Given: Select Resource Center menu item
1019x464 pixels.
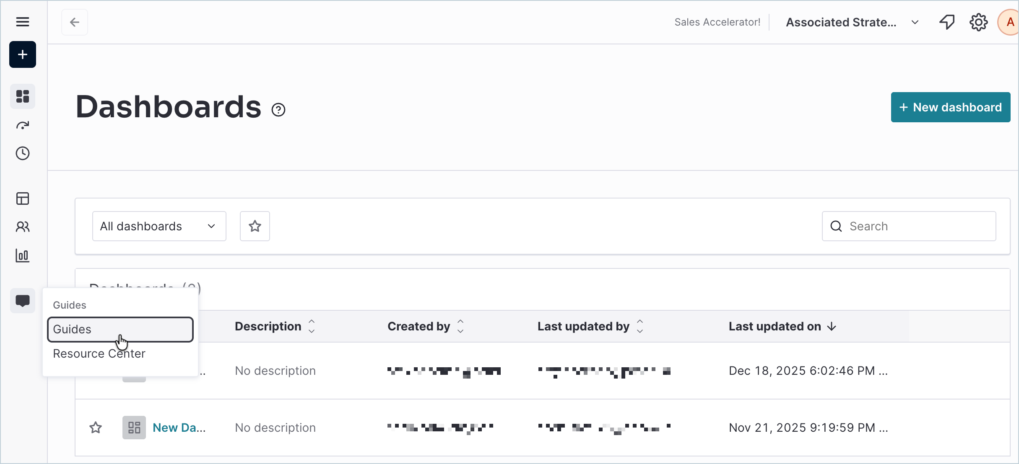Looking at the screenshot, I should click(99, 353).
